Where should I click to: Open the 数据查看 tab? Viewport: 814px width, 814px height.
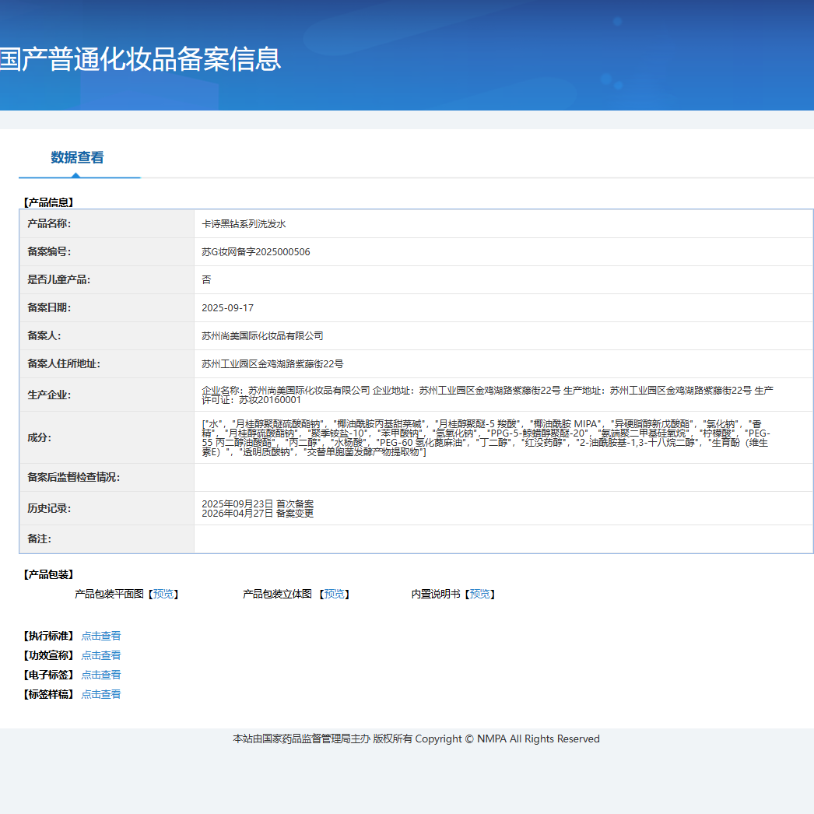coord(77,157)
